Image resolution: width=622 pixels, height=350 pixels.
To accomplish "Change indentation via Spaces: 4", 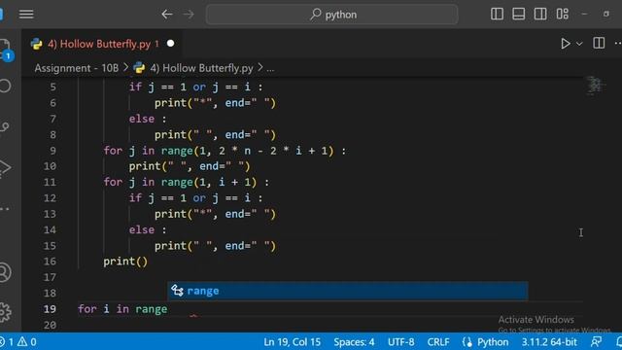I will [354, 342].
